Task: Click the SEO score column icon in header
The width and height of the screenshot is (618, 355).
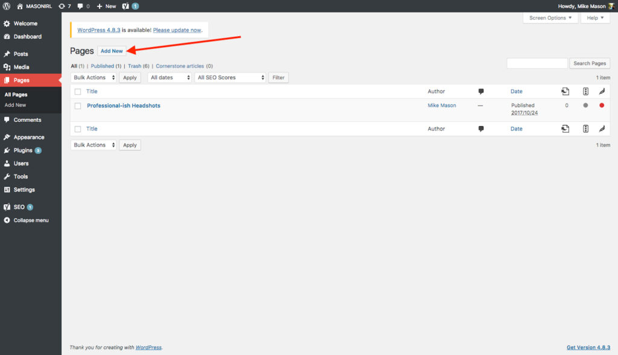Action: 585,92
